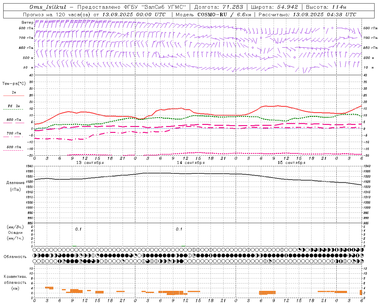
Task: Click 850 гПа entry in temperature legend
Action: [x=14, y=120]
